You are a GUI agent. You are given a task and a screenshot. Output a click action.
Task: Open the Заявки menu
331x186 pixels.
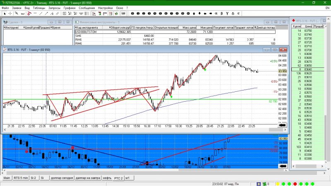coord(17,8)
